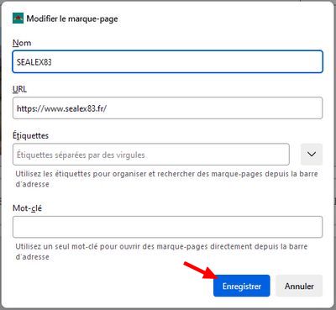
Task: Click the URL label
Action: coord(19,89)
